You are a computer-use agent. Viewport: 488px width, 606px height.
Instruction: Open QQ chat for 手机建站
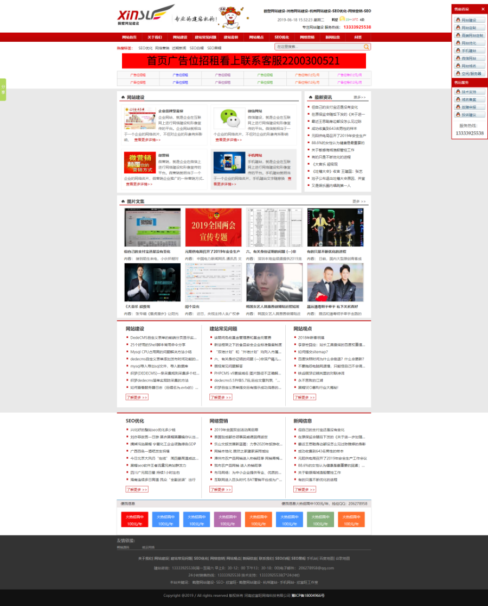pos(470,50)
